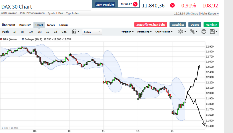Click the Jetzt für 0€ handeln button
This screenshot has width=233, height=133.
(150, 25)
